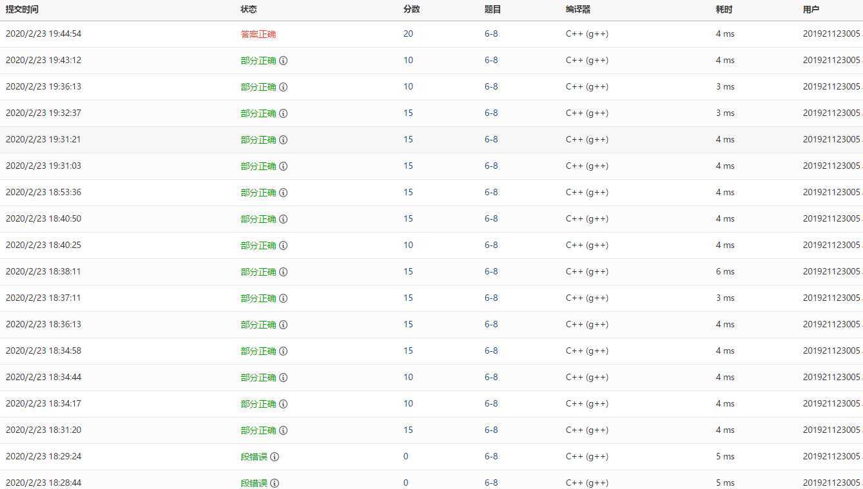Click C++ (g++) compiler in 19:44:54 row
Image resolution: width=863 pixels, height=489 pixels.
point(587,34)
